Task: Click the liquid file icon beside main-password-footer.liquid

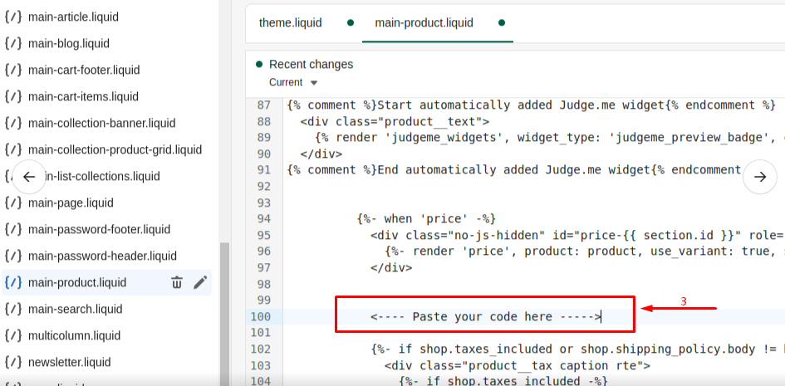Action: point(13,229)
